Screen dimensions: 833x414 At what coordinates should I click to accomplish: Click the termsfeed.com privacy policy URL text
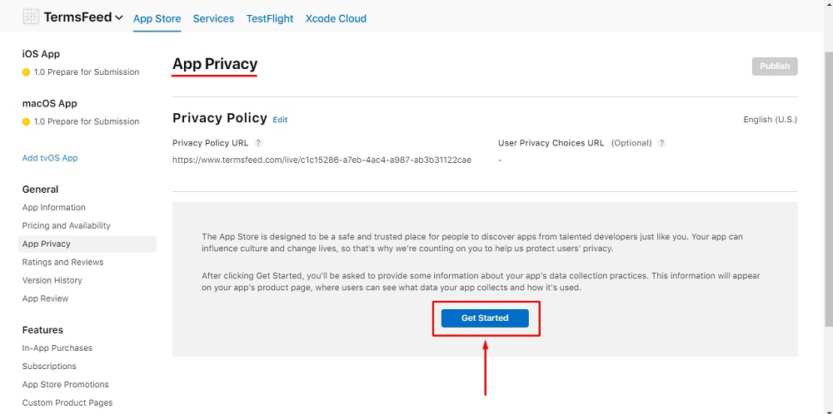tap(322, 160)
